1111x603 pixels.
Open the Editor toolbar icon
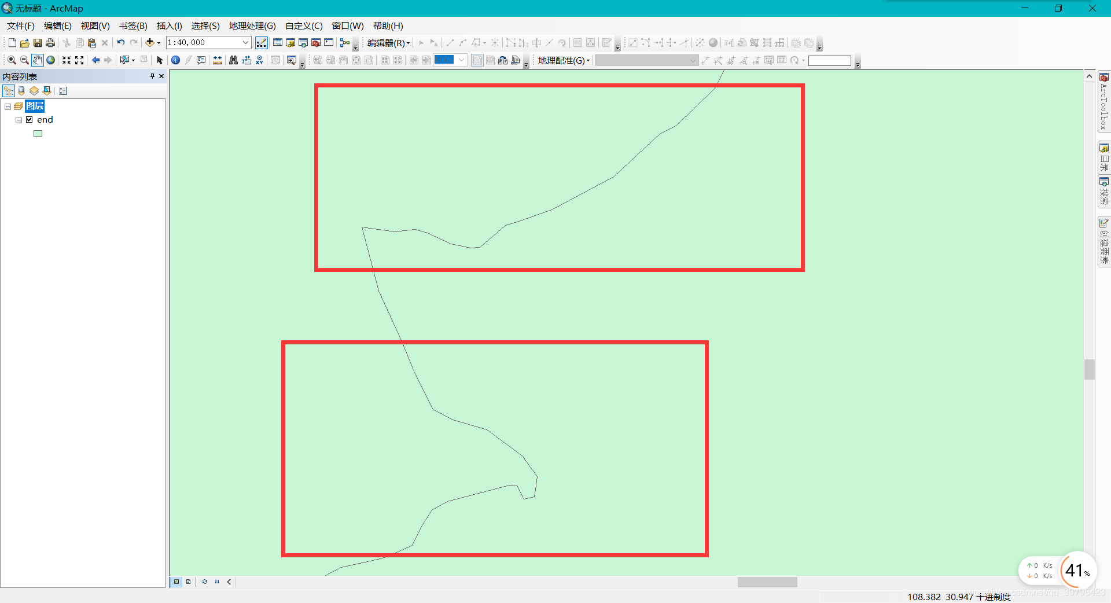pyautogui.click(x=262, y=43)
